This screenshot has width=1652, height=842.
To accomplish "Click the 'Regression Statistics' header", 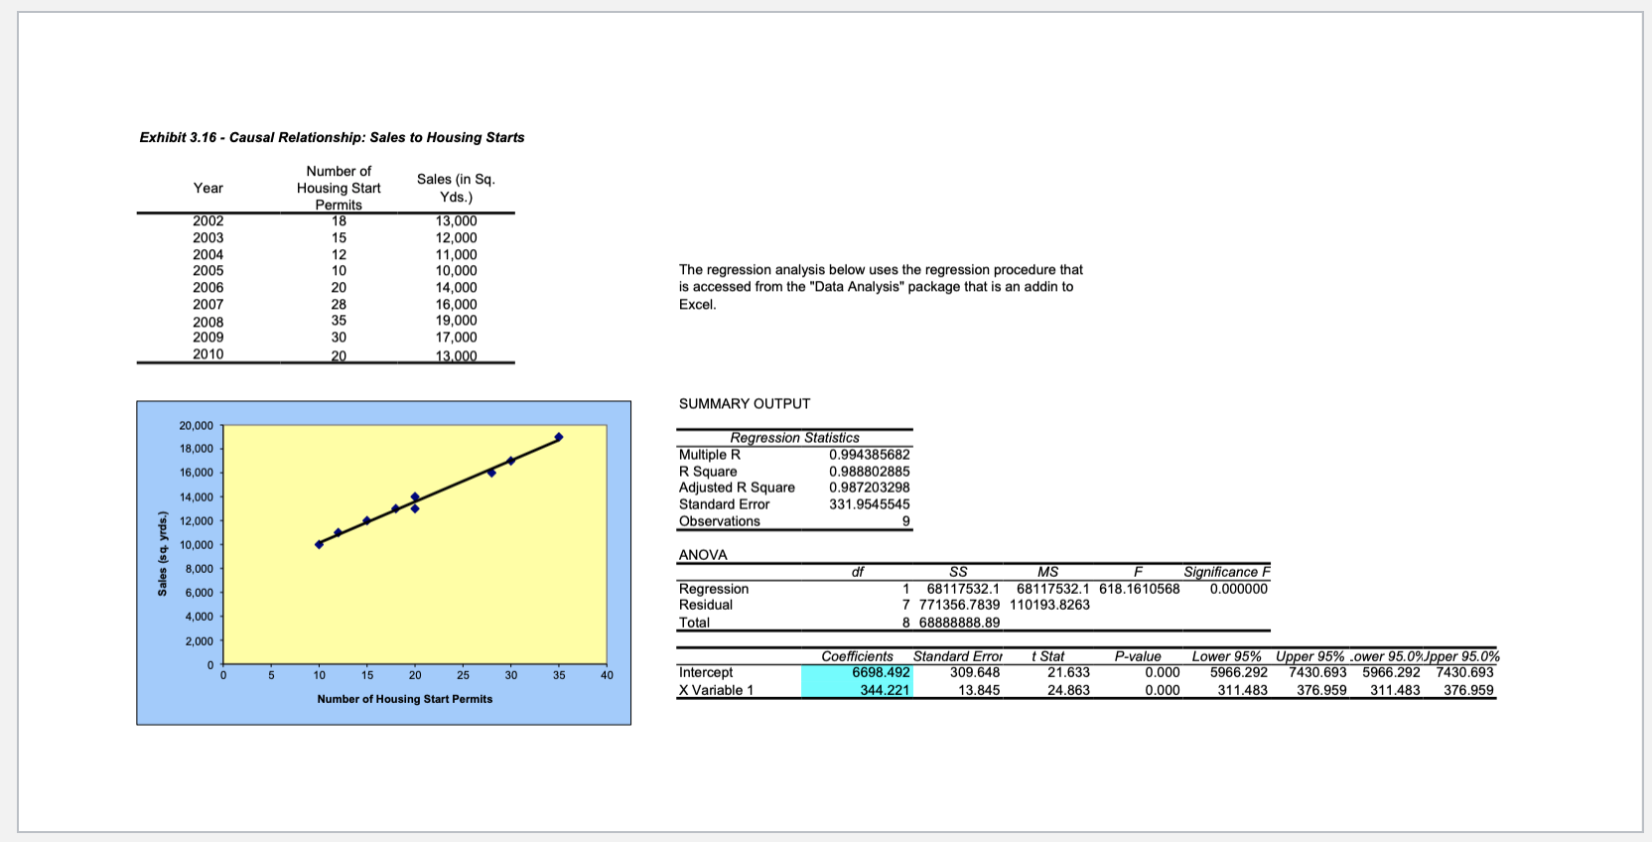I will click(795, 438).
